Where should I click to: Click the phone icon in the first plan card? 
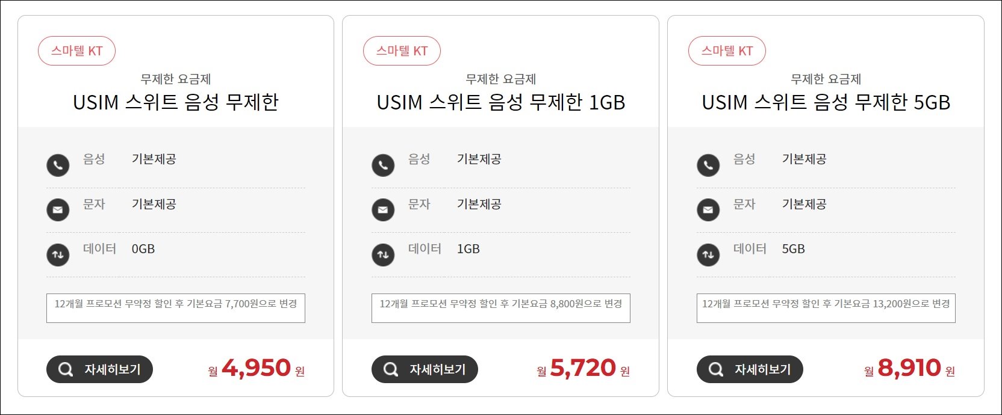pyautogui.click(x=58, y=165)
